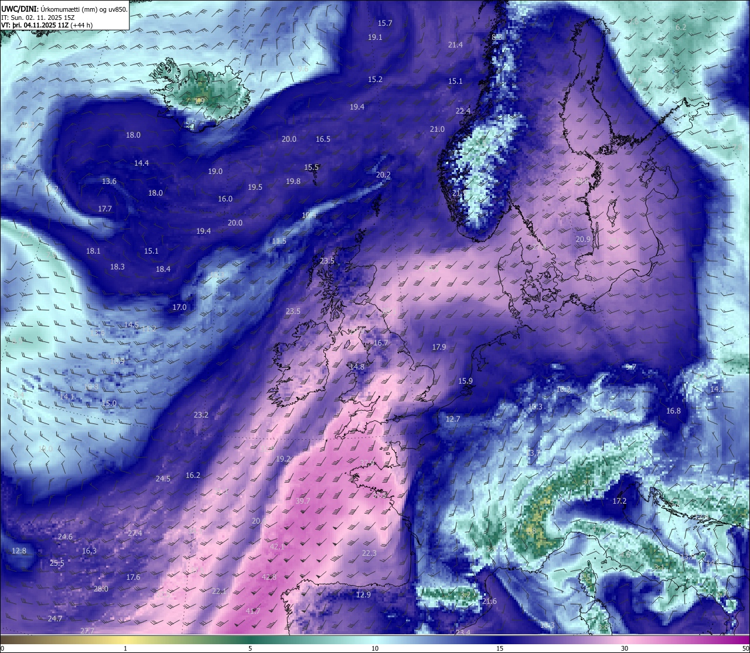The image size is (750, 653).
Task: Click the 22.1 value west of Iberia
Action: click(219, 591)
